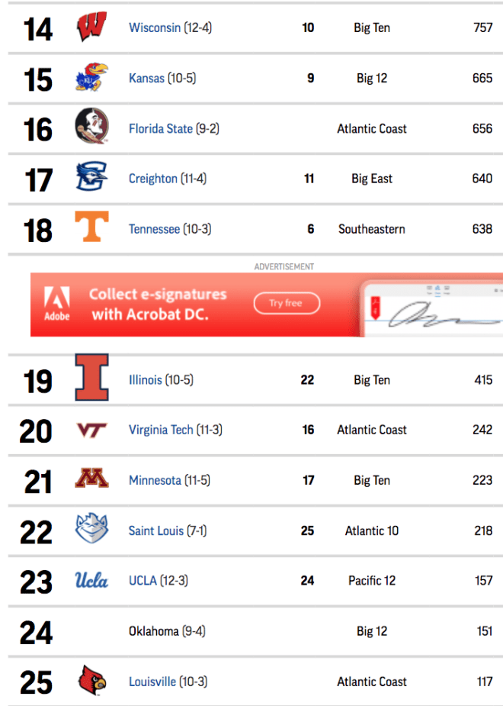Click the Illinois block I logo

pyautogui.click(x=91, y=377)
